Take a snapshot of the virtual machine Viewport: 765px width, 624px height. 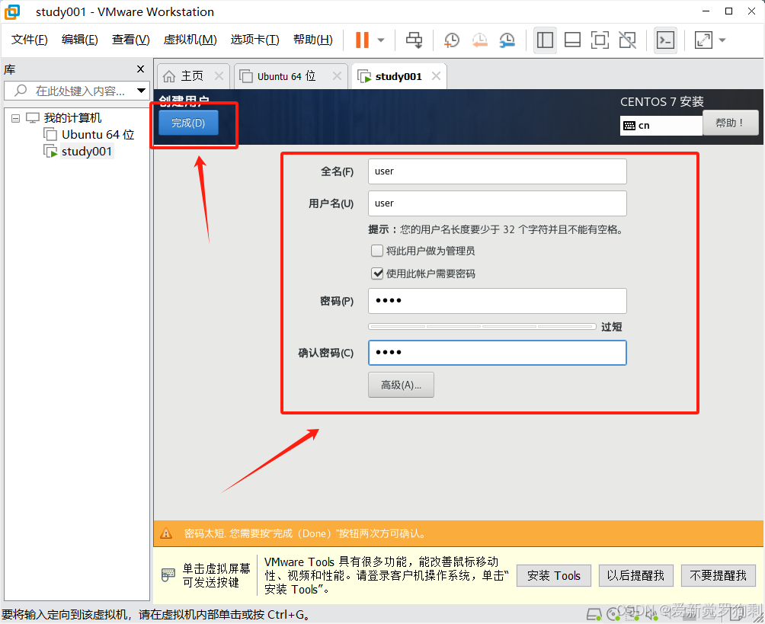(x=452, y=40)
